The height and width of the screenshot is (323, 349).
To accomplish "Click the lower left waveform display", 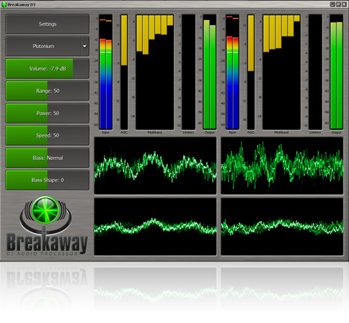I will (x=155, y=227).
